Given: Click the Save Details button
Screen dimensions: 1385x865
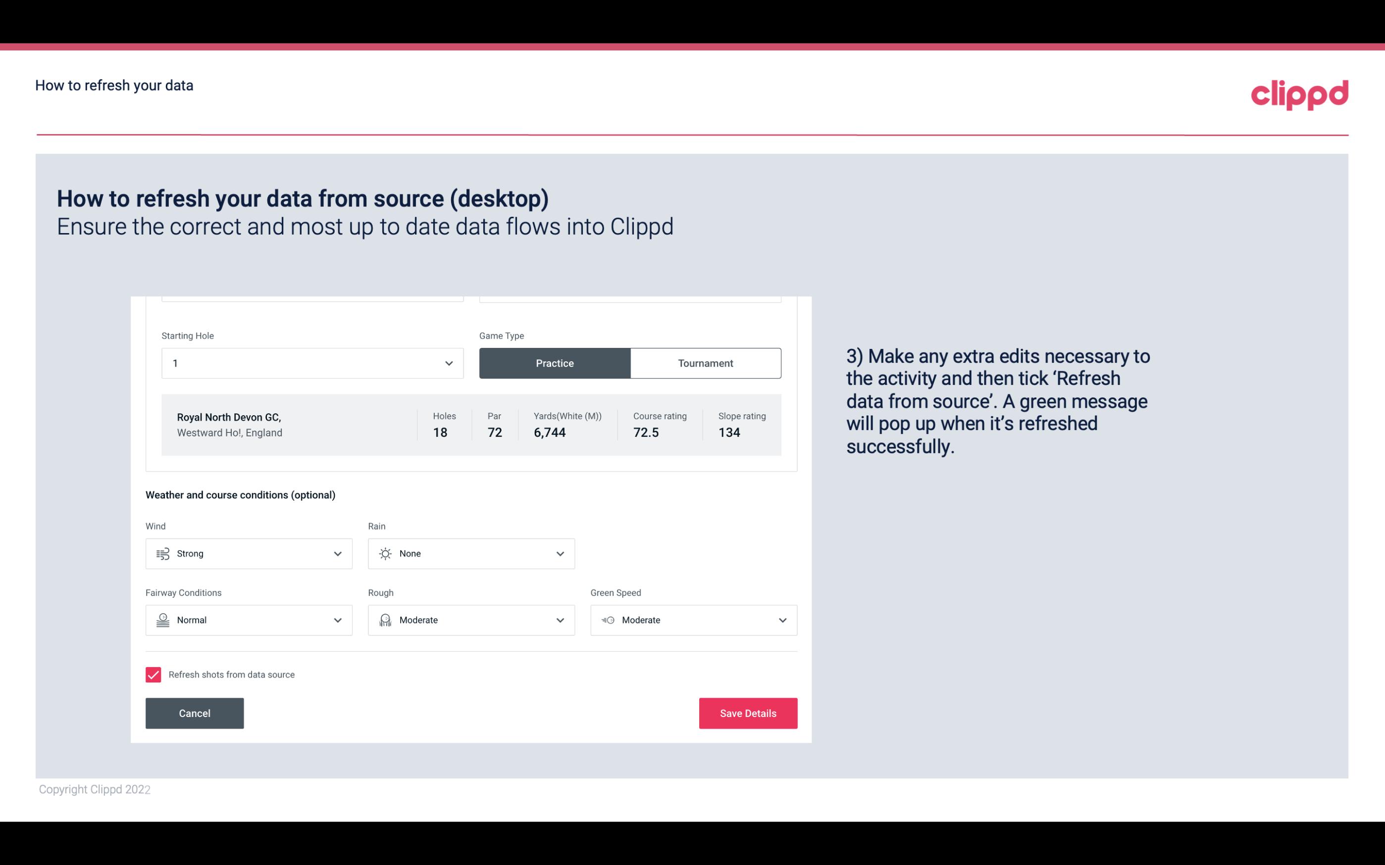Looking at the screenshot, I should [x=748, y=713].
